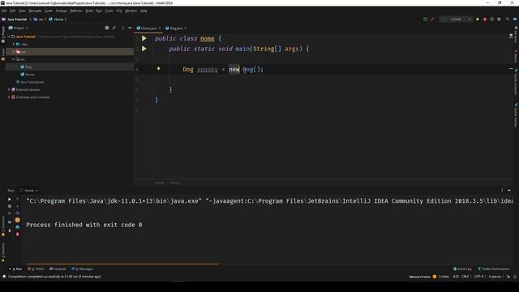Open the VCS menu
The height and width of the screenshot is (292, 519).
119,11
